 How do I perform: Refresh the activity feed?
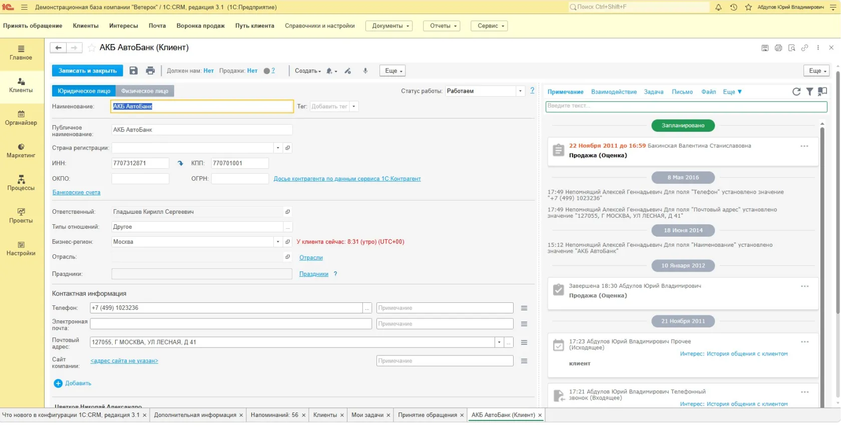tap(796, 92)
